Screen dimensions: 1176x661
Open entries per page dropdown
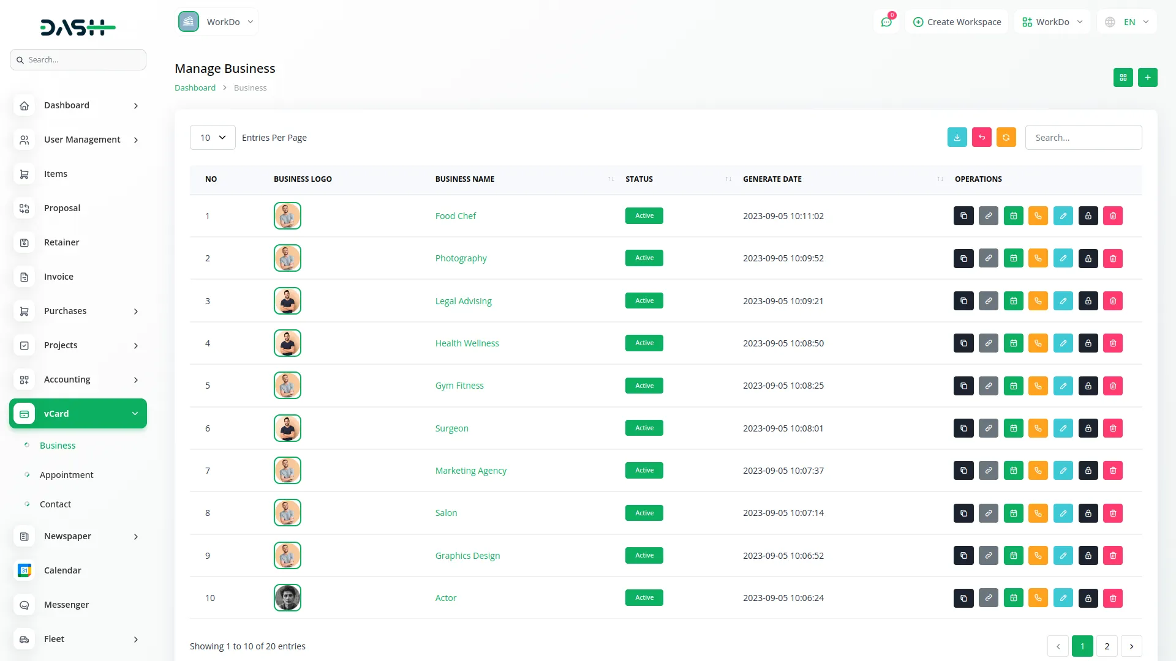[213, 138]
